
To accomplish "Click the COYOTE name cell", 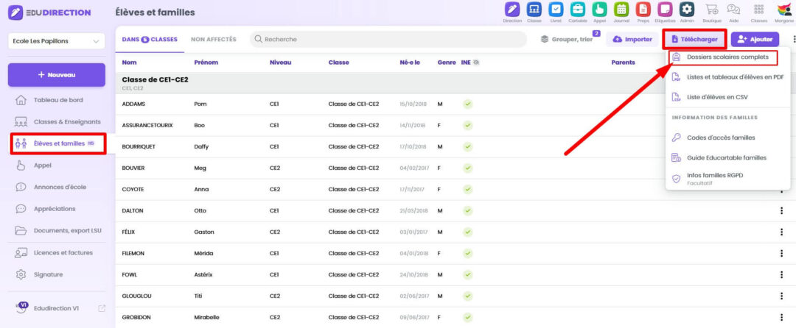I will 133,189.
